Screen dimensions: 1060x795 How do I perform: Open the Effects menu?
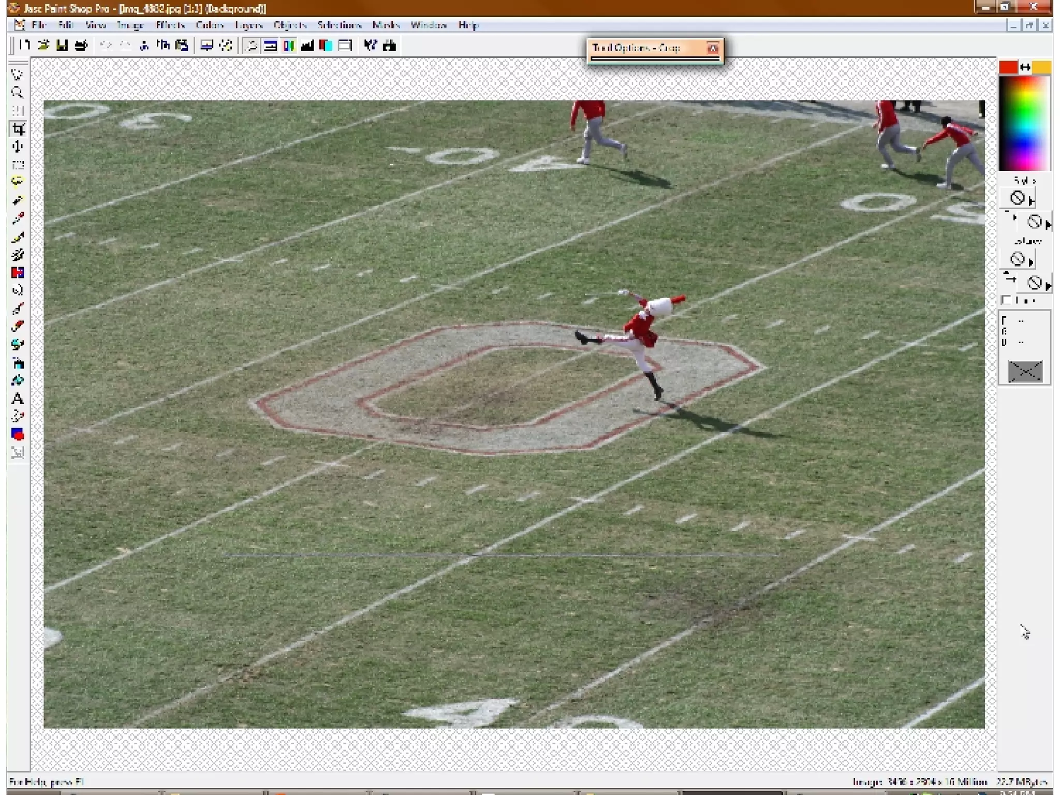[x=170, y=25]
